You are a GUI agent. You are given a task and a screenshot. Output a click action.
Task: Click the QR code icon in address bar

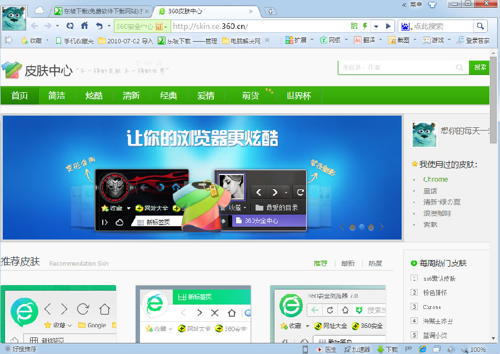354,26
